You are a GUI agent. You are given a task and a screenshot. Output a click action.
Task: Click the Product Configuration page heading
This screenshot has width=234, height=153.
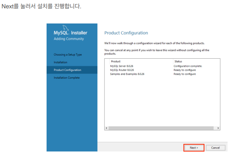(126, 33)
